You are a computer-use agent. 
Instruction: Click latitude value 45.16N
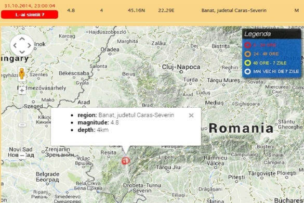[136, 10]
